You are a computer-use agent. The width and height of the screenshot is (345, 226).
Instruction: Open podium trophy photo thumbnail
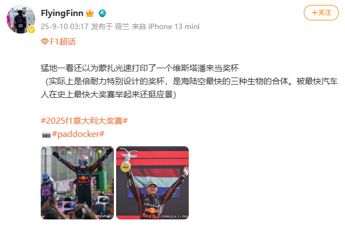[152, 183]
